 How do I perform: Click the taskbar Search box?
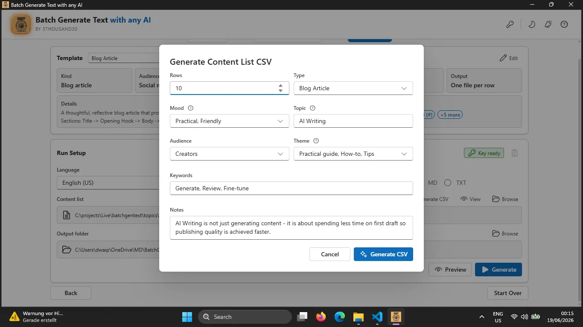245,317
